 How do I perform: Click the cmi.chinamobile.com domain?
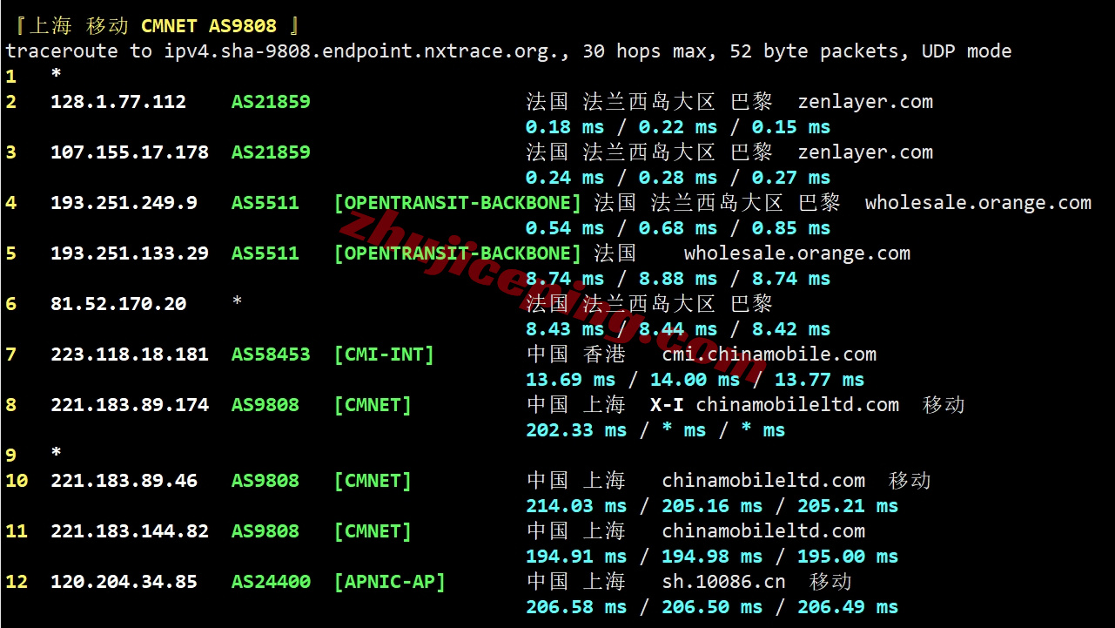[769, 355]
